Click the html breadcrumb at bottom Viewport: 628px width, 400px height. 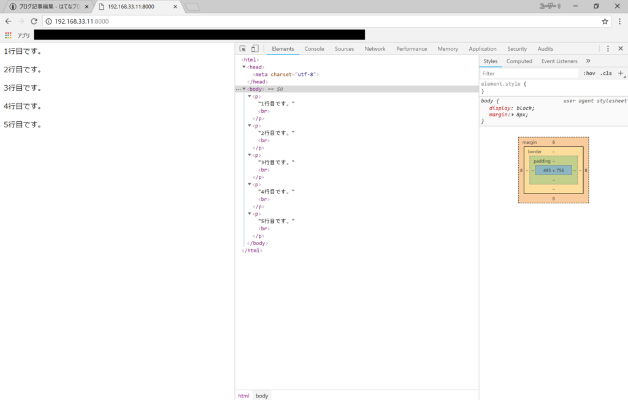tap(243, 396)
